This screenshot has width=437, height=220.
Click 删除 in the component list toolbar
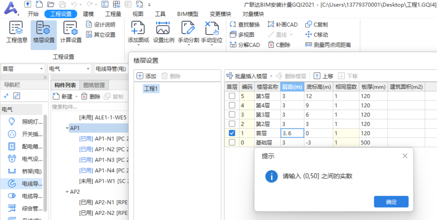[91, 97]
